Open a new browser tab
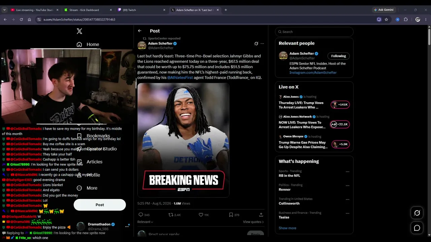Image resolution: width=431 pixels, height=242 pixels. (x=226, y=10)
